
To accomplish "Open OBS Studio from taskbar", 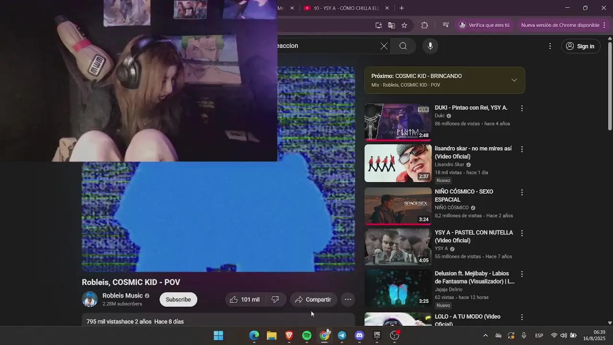I will (x=395, y=335).
